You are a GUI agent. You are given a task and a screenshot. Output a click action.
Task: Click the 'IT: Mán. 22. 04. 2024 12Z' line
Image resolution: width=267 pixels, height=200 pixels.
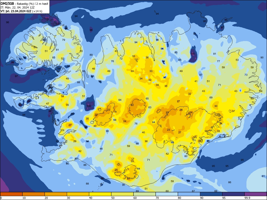click(18, 7)
